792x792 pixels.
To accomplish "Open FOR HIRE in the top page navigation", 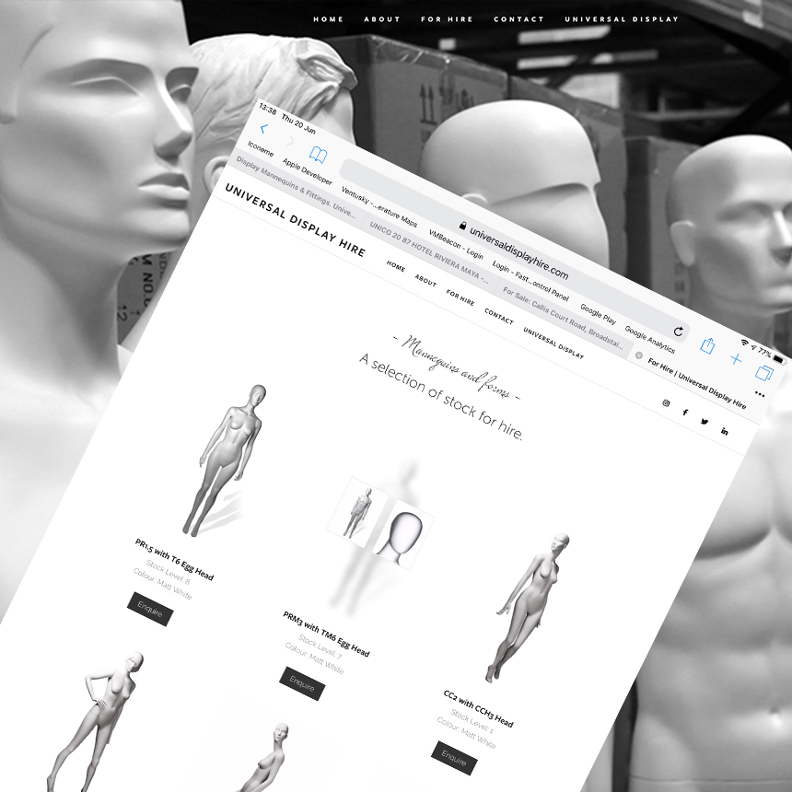I will tap(447, 19).
